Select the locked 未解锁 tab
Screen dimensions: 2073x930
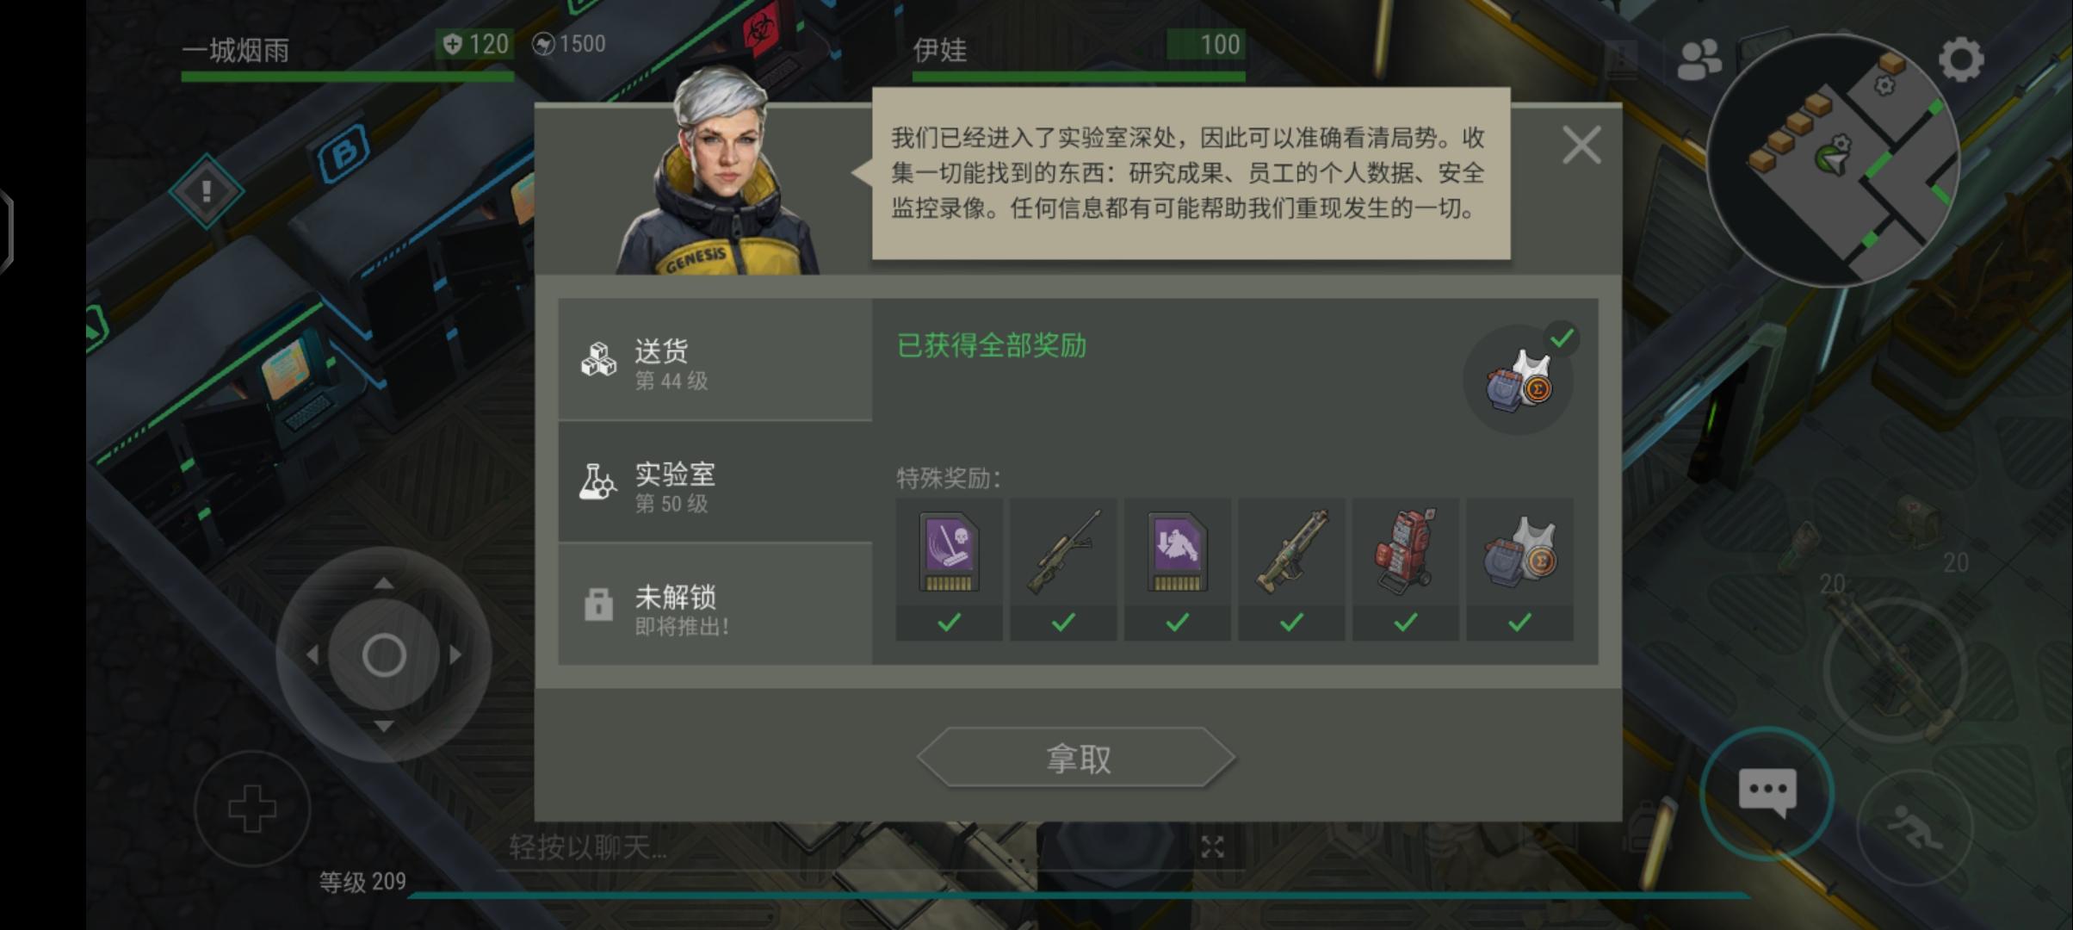point(715,604)
